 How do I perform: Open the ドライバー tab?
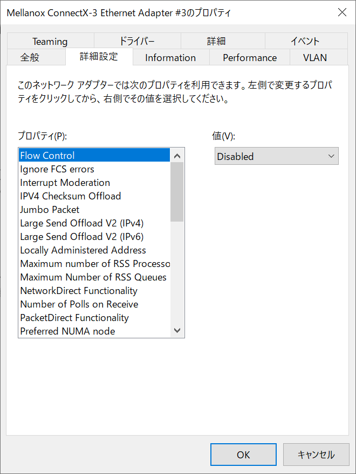pos(137,41)
